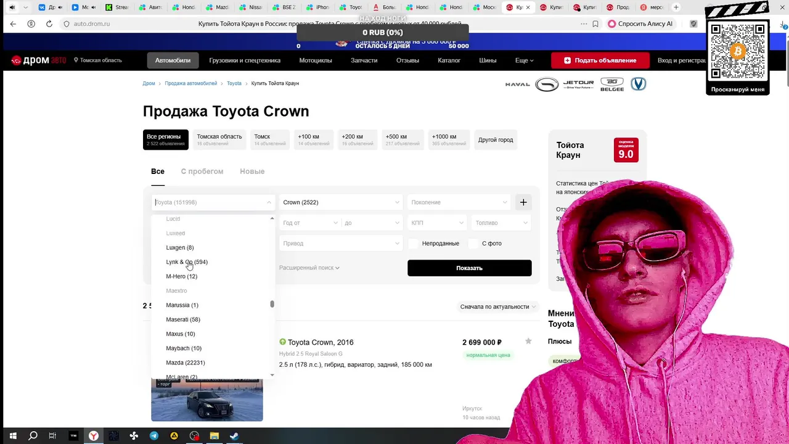Viewport: 789px width, 444px height.
Task: Open the КПП dropdown
Action: coord(437,223)
